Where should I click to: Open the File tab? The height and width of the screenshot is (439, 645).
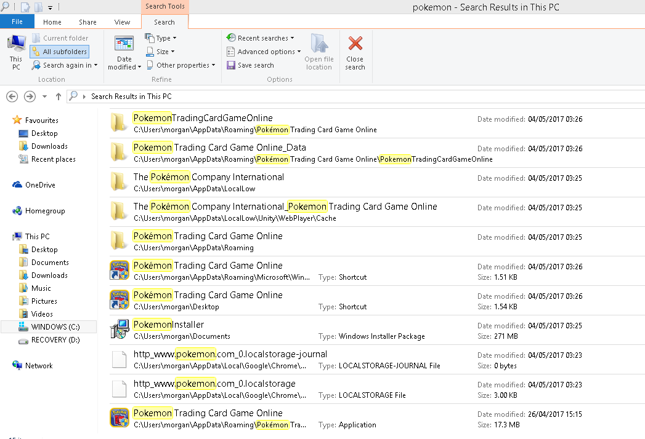coord(17,22)
